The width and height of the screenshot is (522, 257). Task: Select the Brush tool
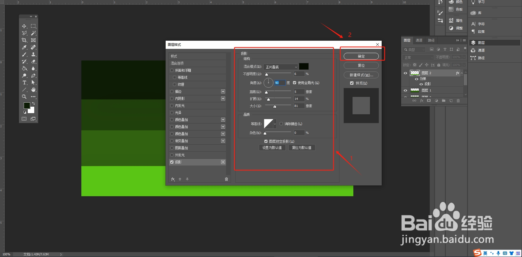[x=24, y=54]
